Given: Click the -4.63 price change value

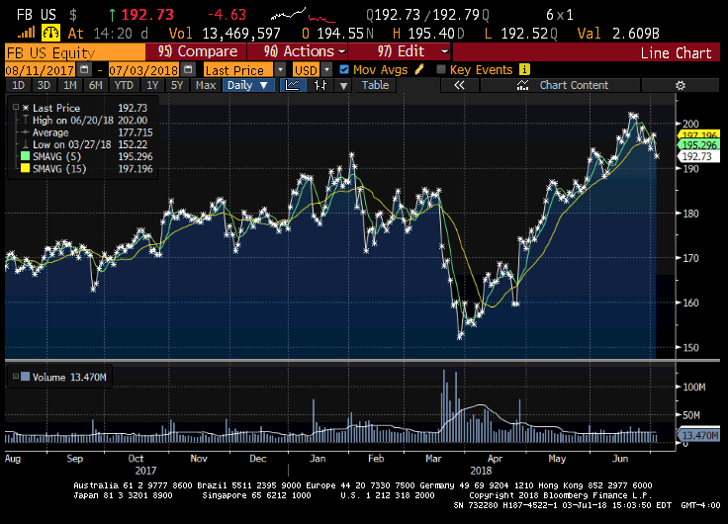Looking at the screenshot, I should click(227, 15).
